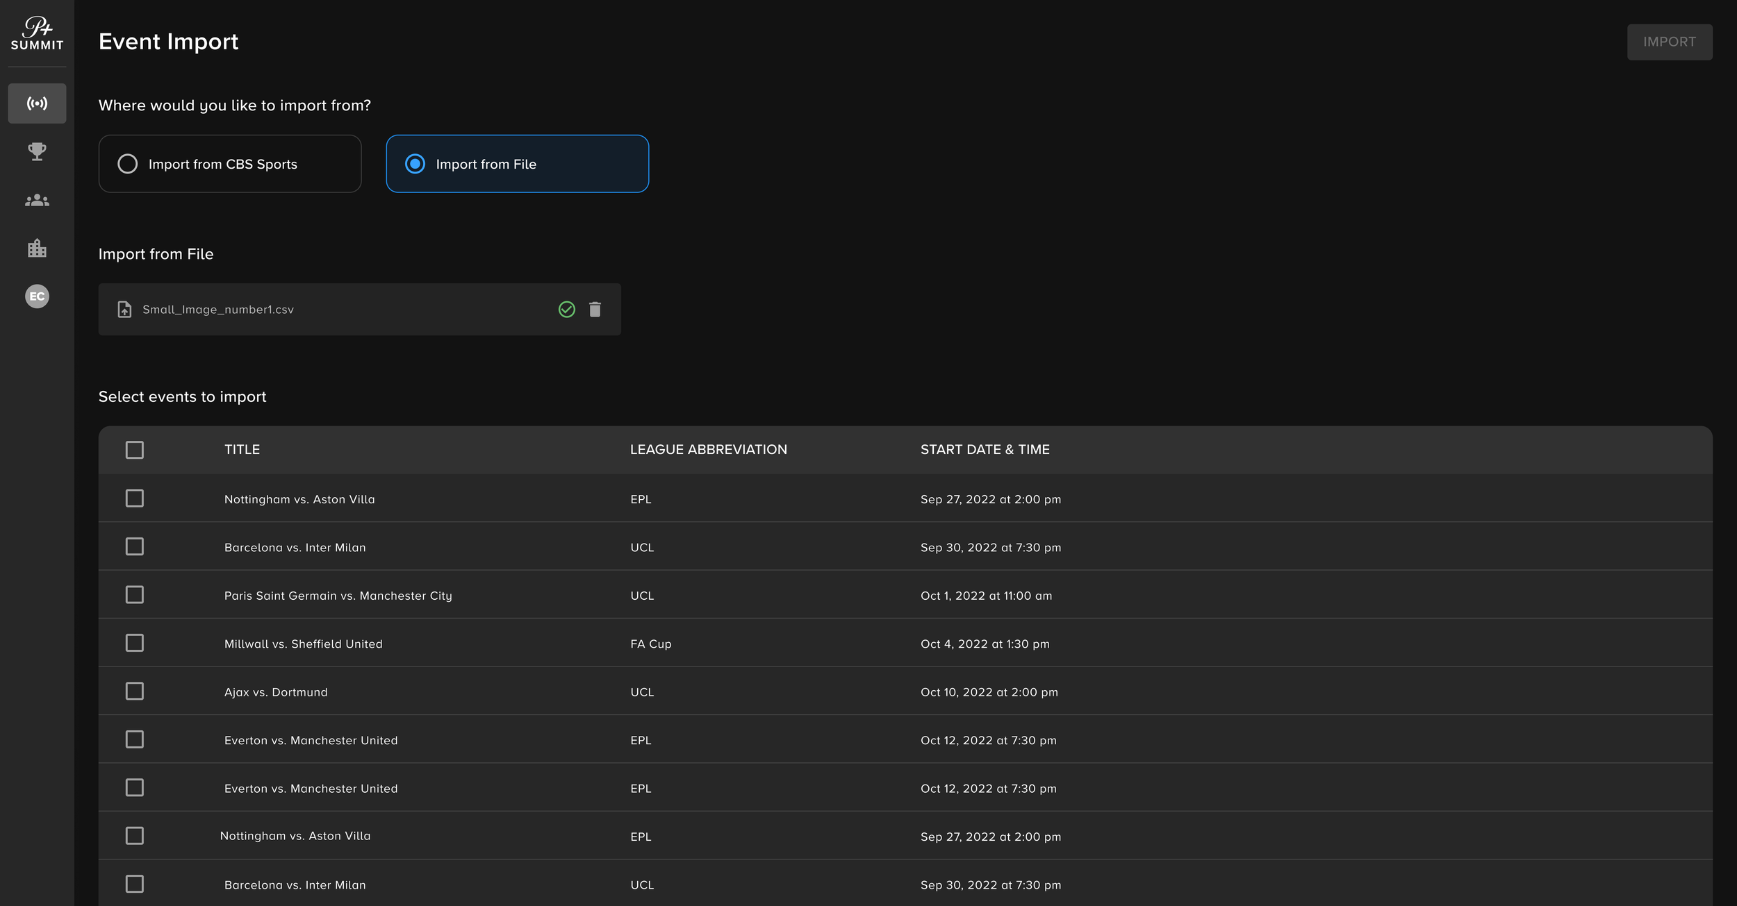
Task: Click the START DATE & TIME column header
Action: 985,450
